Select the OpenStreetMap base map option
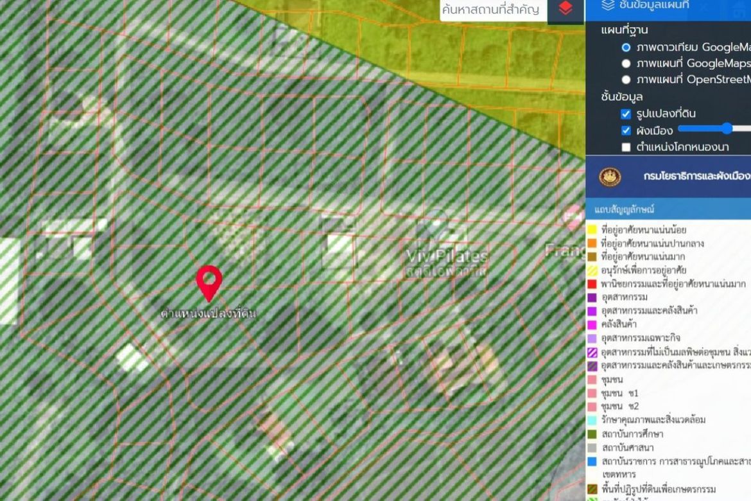The height and width of the screenshot is (501, 751). tap(626, 80)
